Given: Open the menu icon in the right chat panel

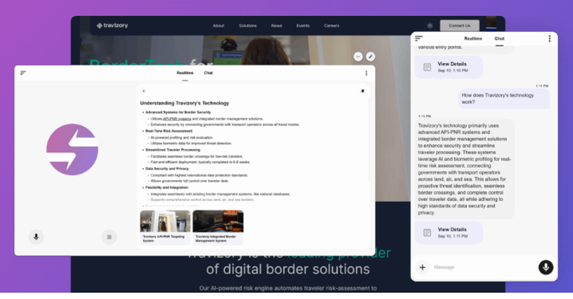Looking at the screenshot, I should coord(419,38).
